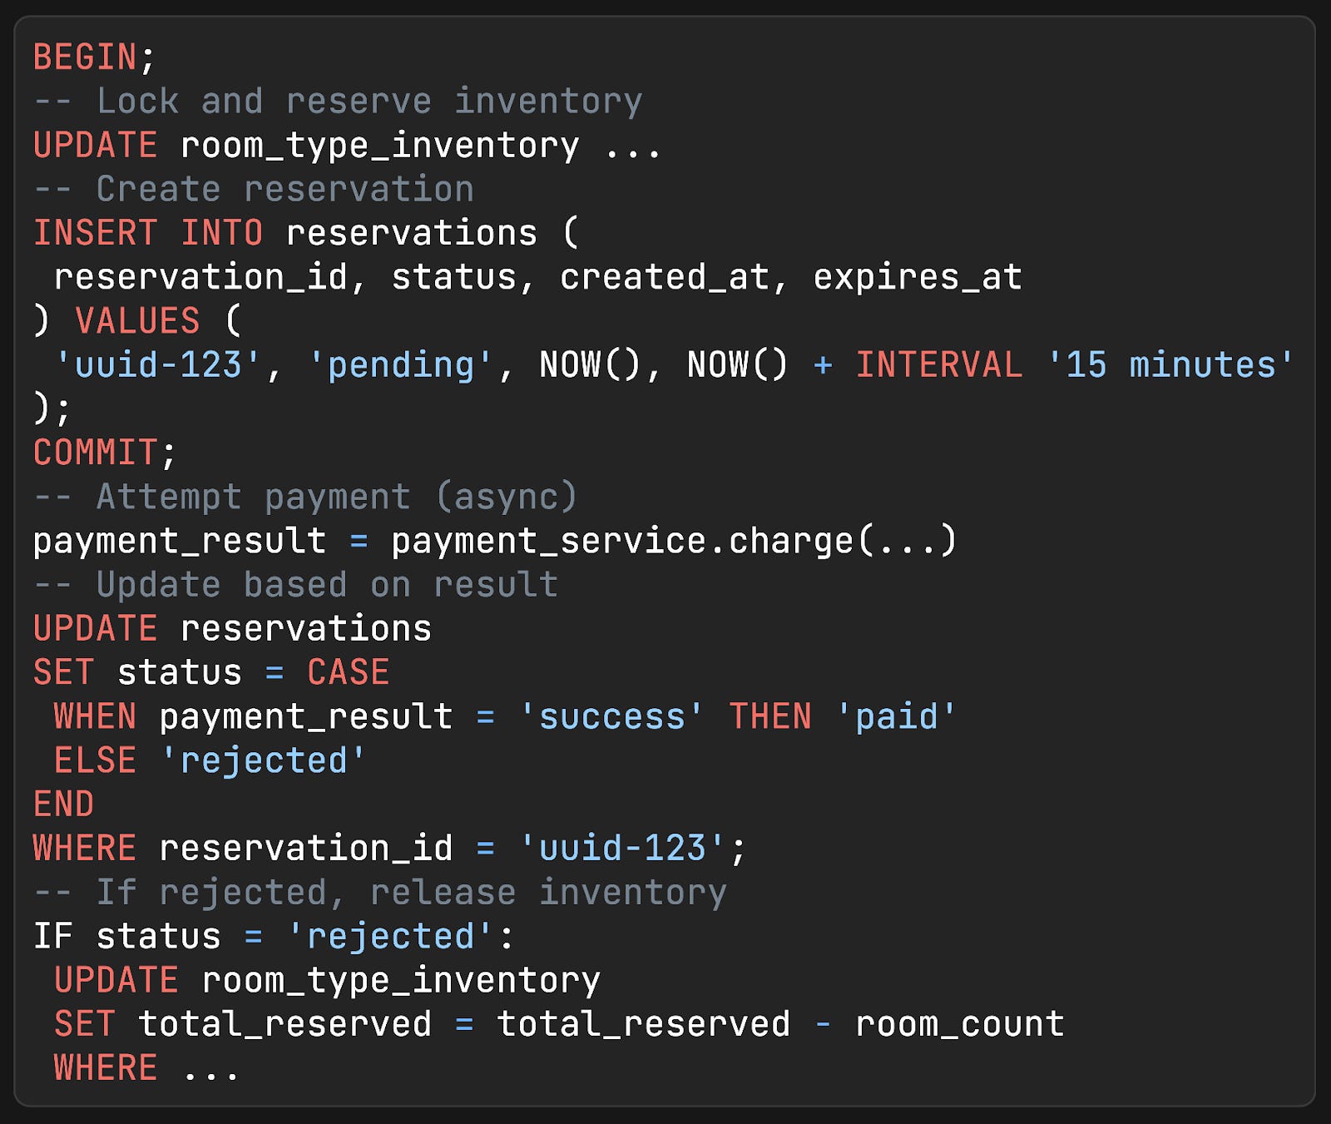Select the line 'UPDATE room_type_inventory ...'
This screenshot has height=1124, width=1331.
click(347, 146)
